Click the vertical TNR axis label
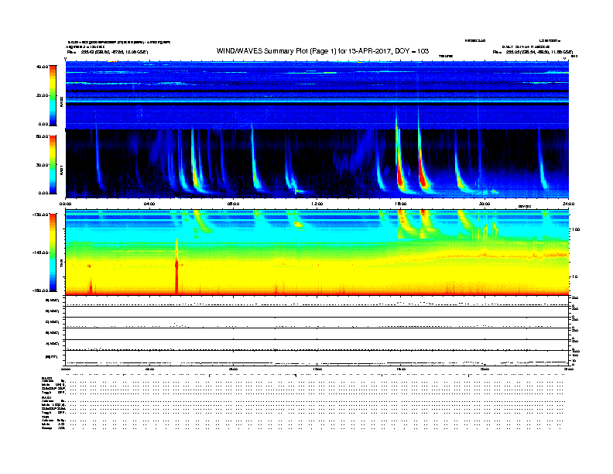 [61, 265]
